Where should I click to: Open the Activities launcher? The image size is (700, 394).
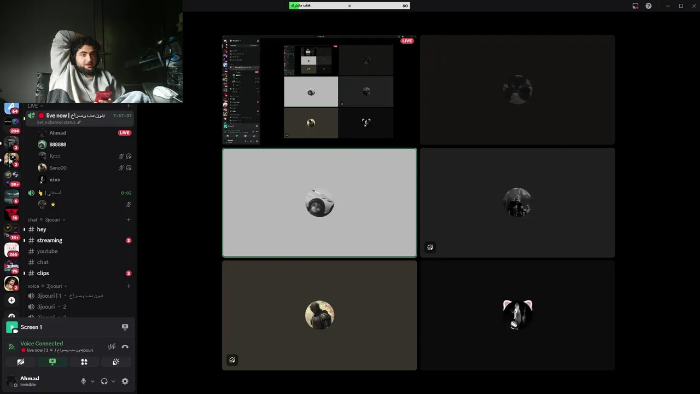[x=84, y=362]
